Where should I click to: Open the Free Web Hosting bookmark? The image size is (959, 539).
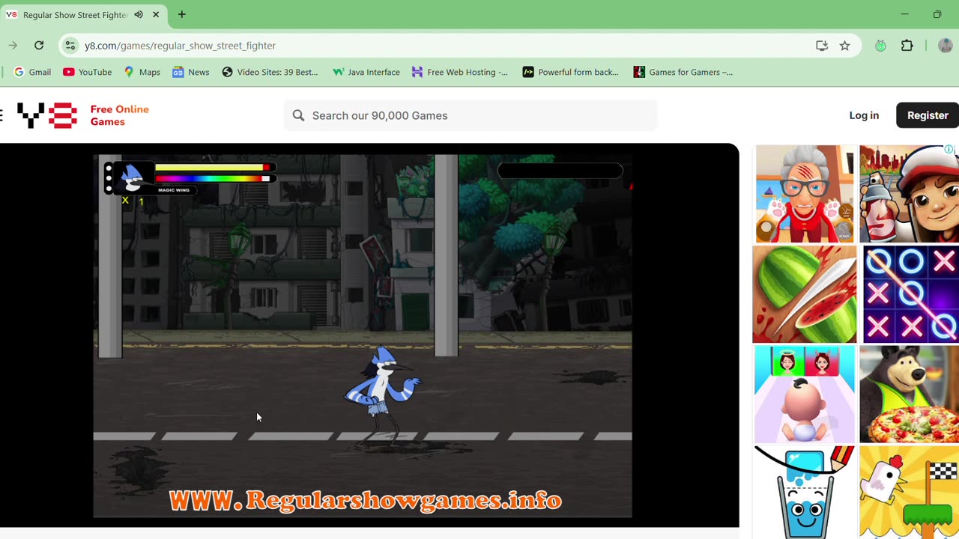(x=459, y=72)
